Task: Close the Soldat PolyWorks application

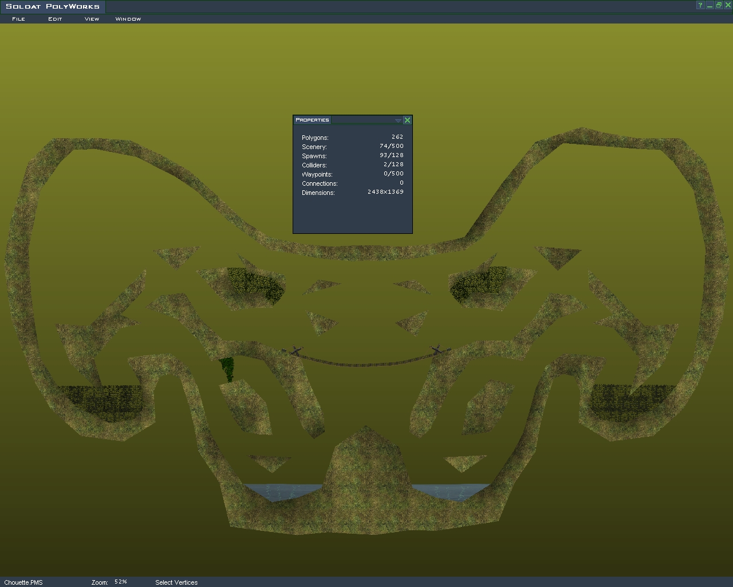Action: click(x=728, y=5)
